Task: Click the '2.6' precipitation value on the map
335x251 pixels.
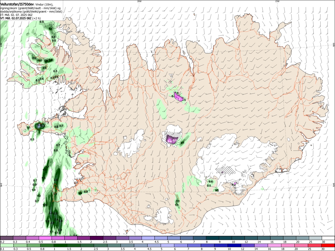Action: click(56, 180)
